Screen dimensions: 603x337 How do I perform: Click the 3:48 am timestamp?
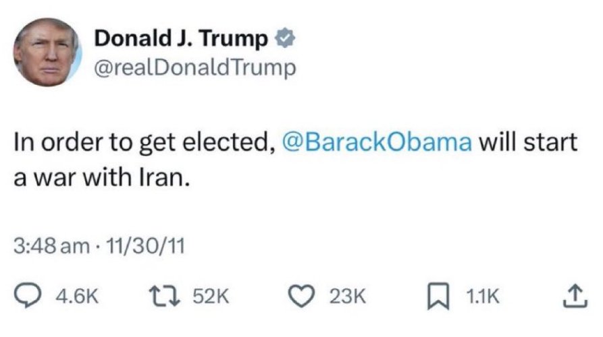51,246
